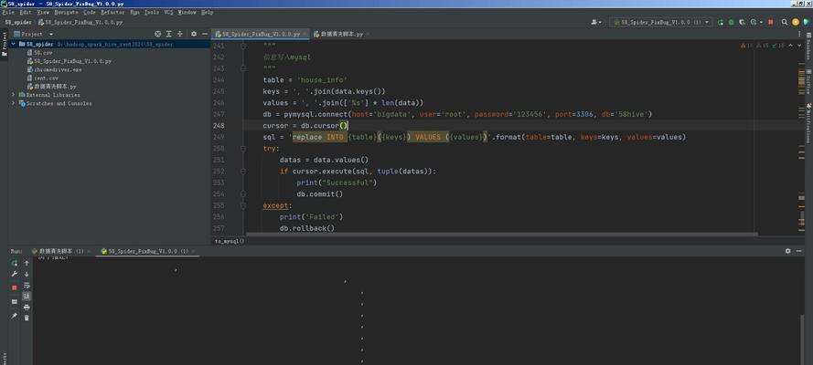The height and width of the screenshot is (365, 813).
Task: Open the Navigate menu
Action: pyautogui.click(x=67, y=12)
